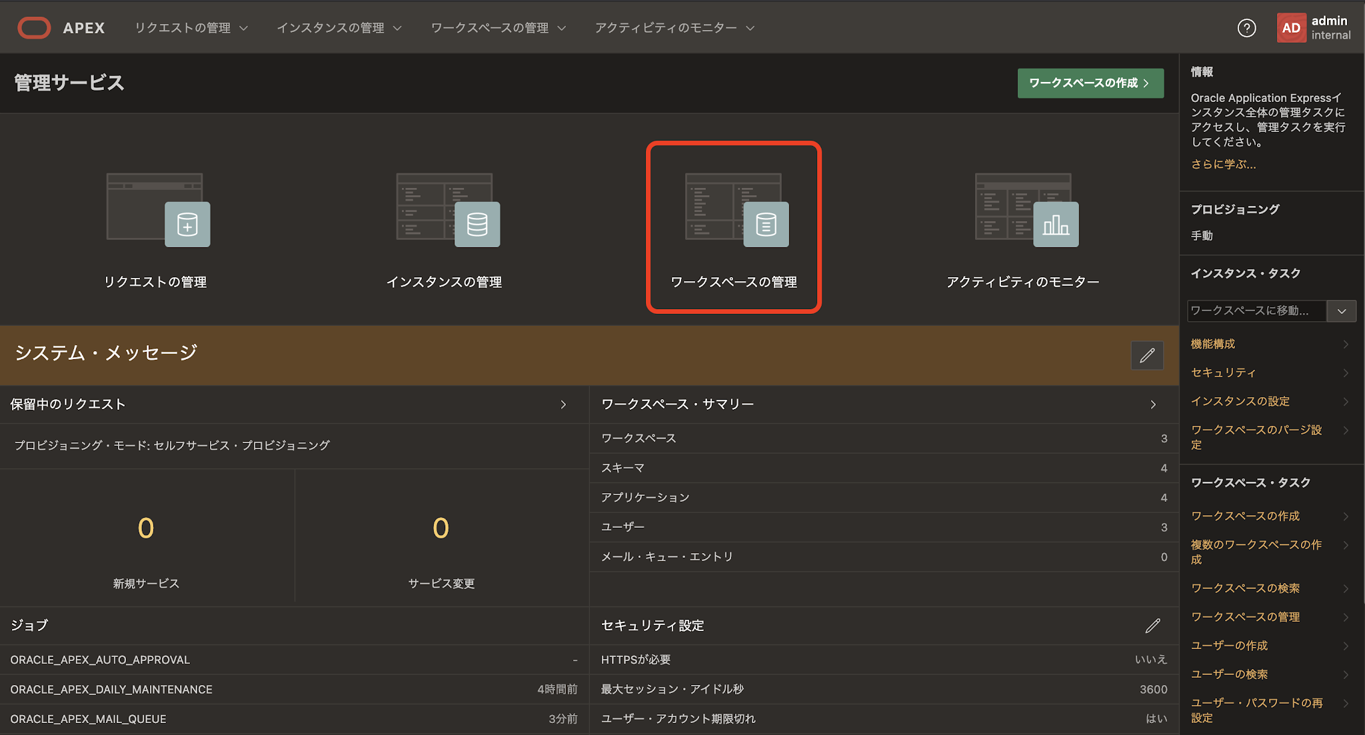Click the ワークスペース summary row
Image resolution: width=1365 pixels, height=735 pixels.
click(x=884, y=438)
